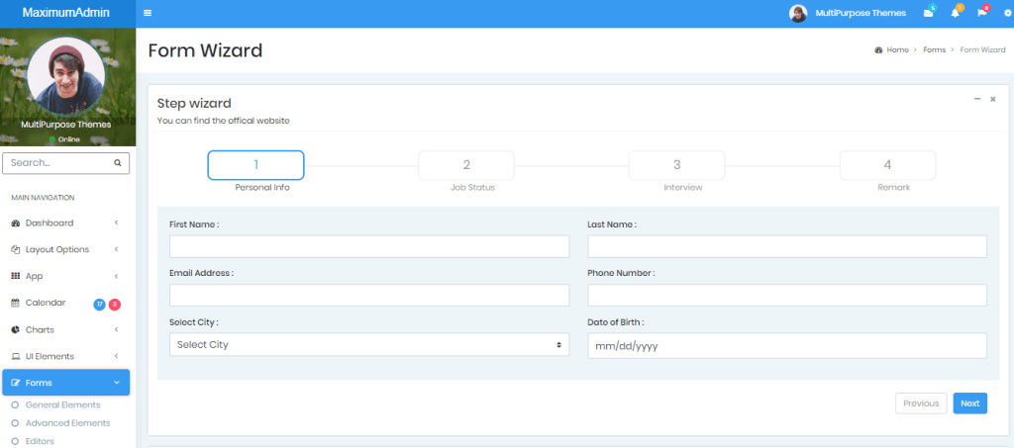
Task: Click the header user avatar
Action: coord(798,13)
